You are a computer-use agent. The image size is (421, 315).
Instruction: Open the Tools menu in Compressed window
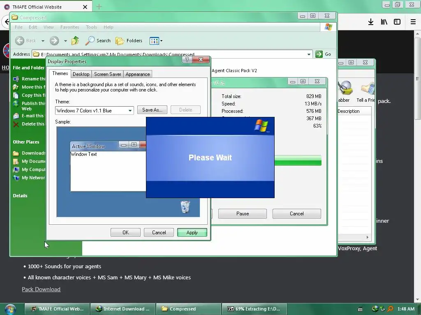91,27
